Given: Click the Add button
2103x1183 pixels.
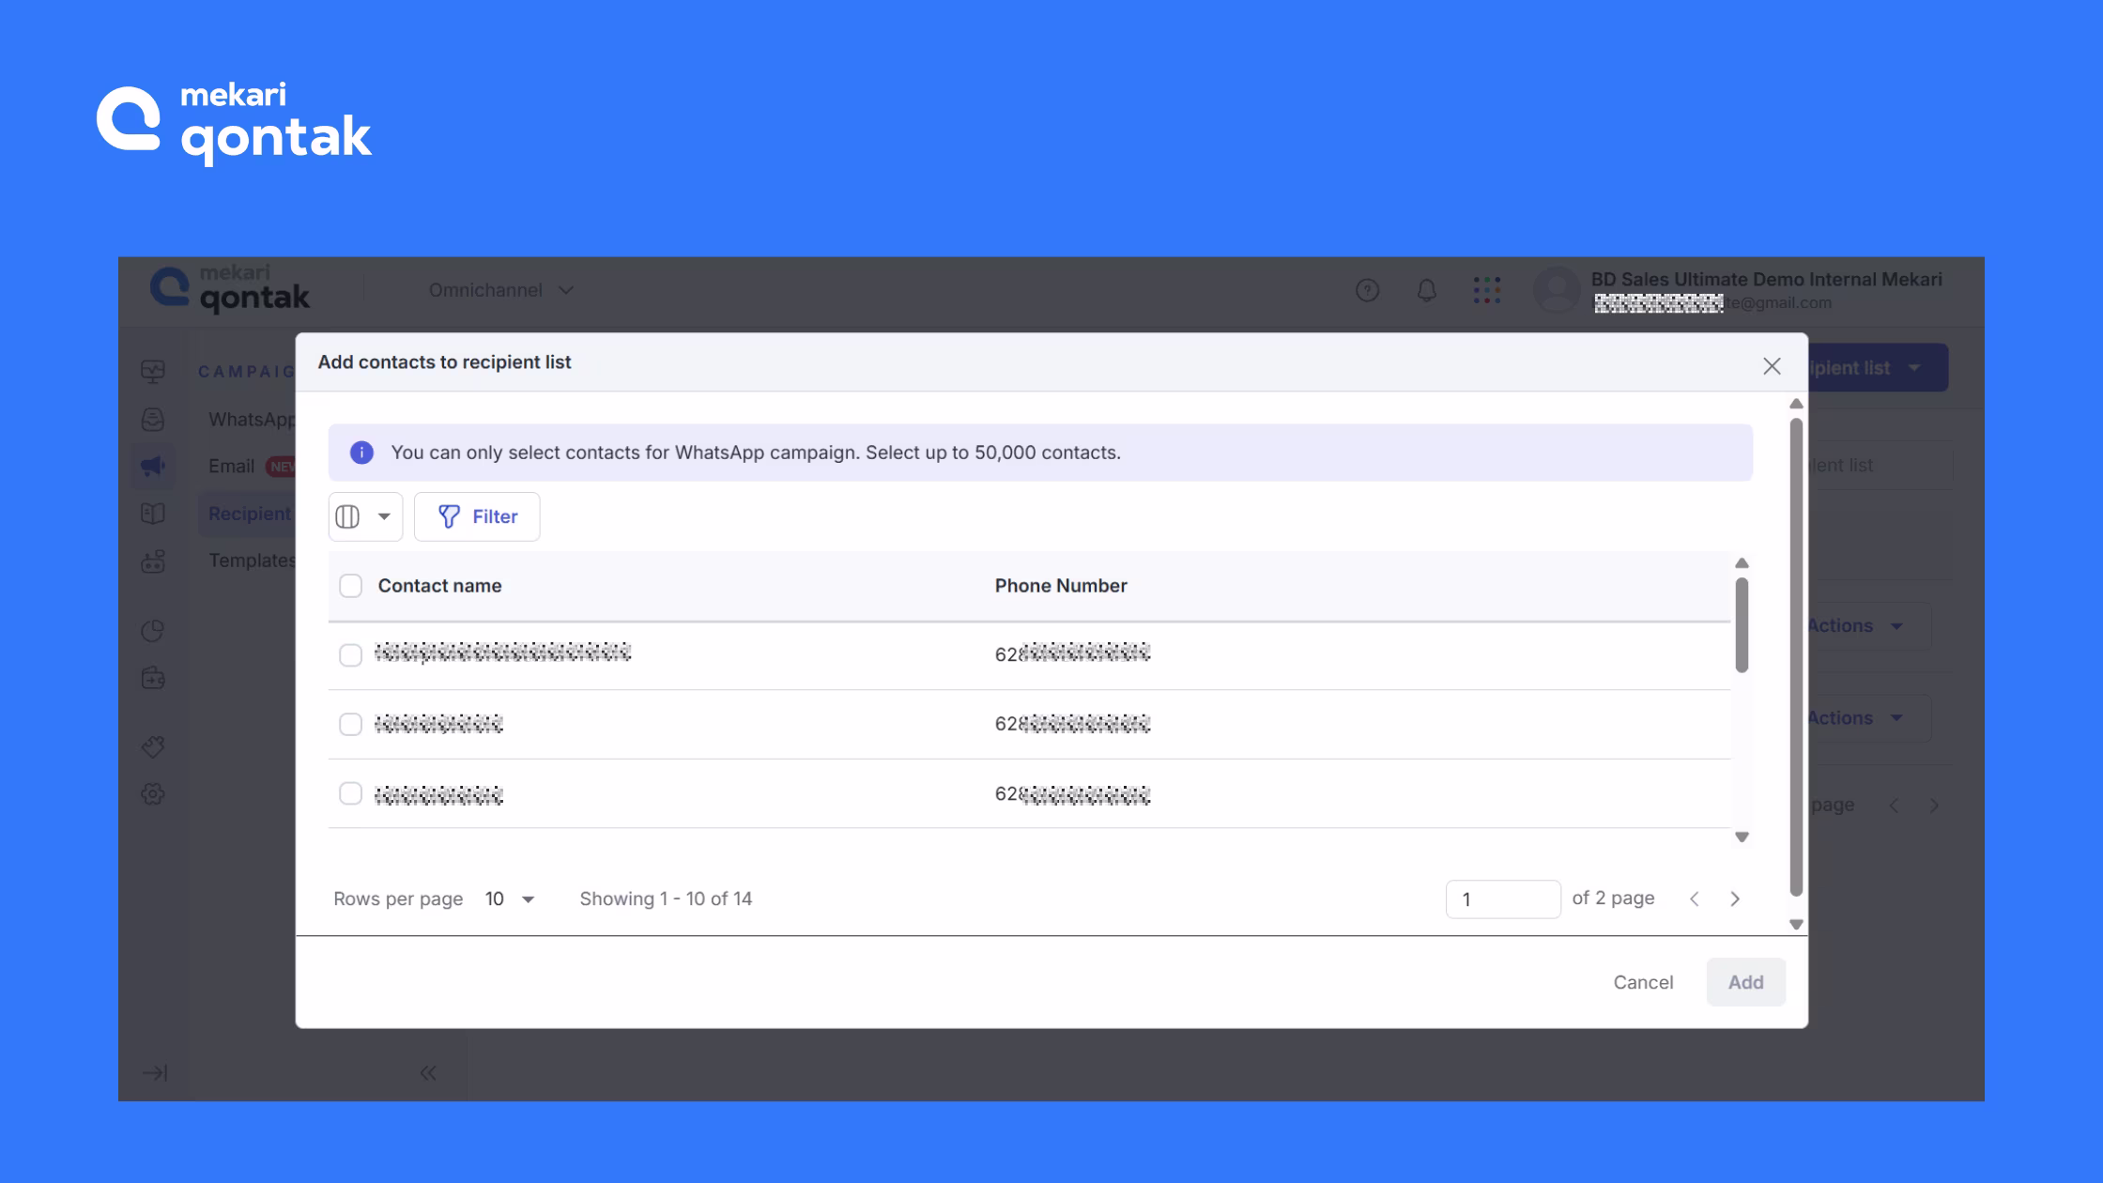Looking at the screenshot, I should pyautogui.click(x=1745, y=982).
